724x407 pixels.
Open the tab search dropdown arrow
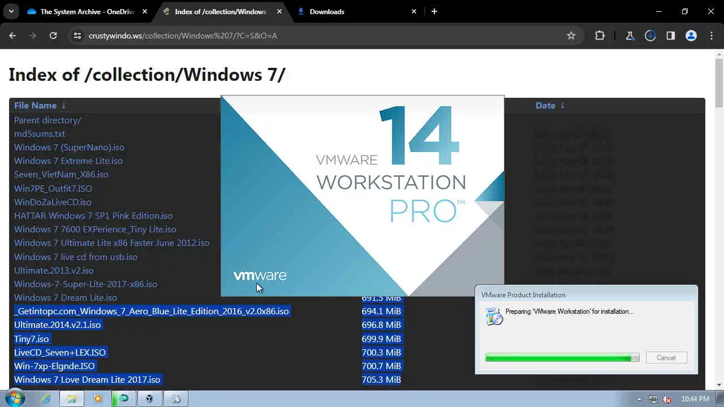coord(11,11)
